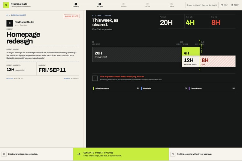
Task: Click the Open safe 4H stat
Action: [197, 21]
